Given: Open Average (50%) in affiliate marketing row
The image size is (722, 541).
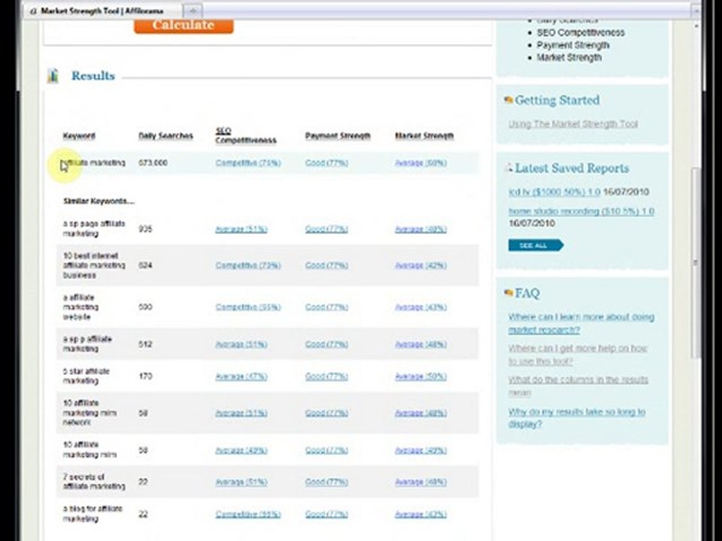Looking at the screenshot, I should pyautogui.click(x=421, y=163).
